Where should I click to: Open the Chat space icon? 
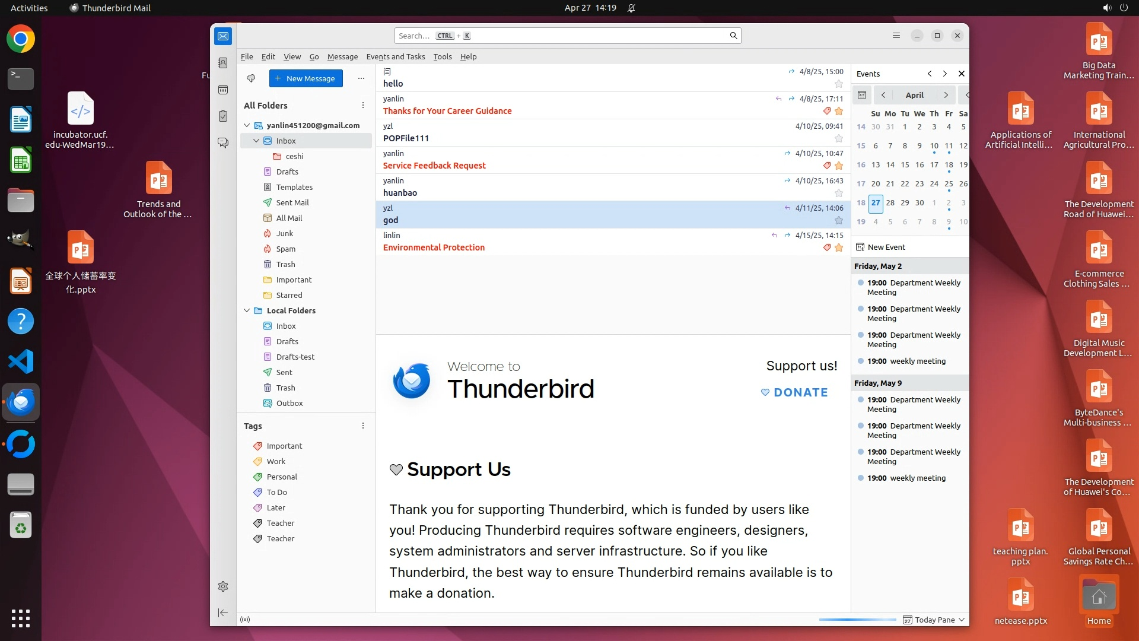(223, 143)
